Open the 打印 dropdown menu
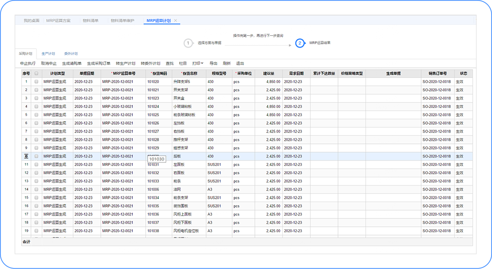 [198, 63]
